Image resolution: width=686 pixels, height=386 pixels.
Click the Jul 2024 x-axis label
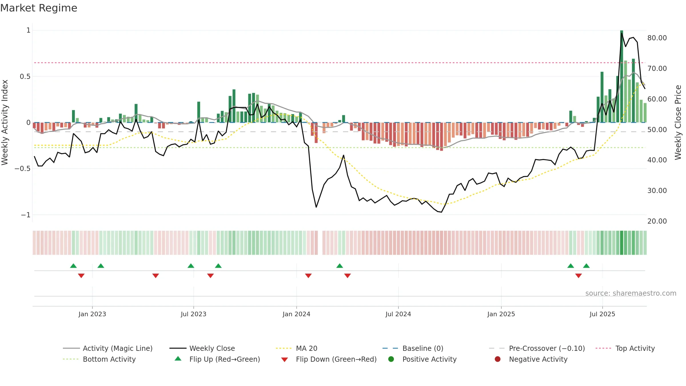[x=398, y=314]
